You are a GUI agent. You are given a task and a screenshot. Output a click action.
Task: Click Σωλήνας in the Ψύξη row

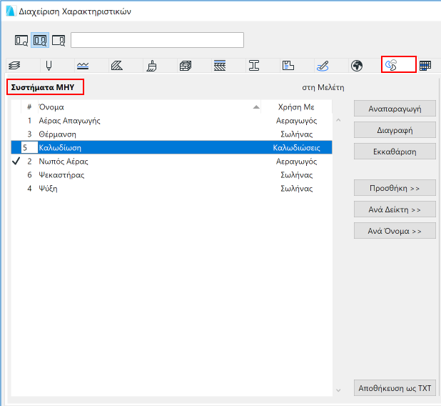(296, 188)
